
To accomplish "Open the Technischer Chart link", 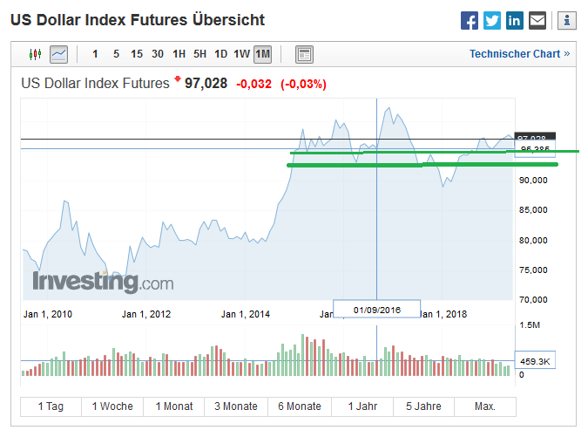I will [519, 54].
